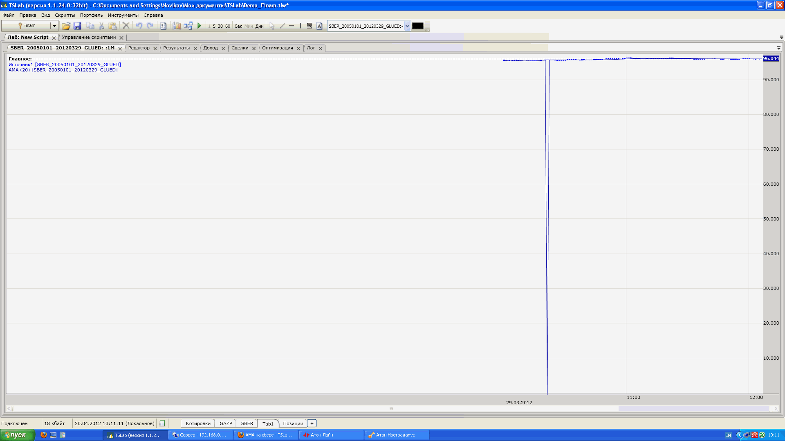Click the open file folder icon

point(66,26)
